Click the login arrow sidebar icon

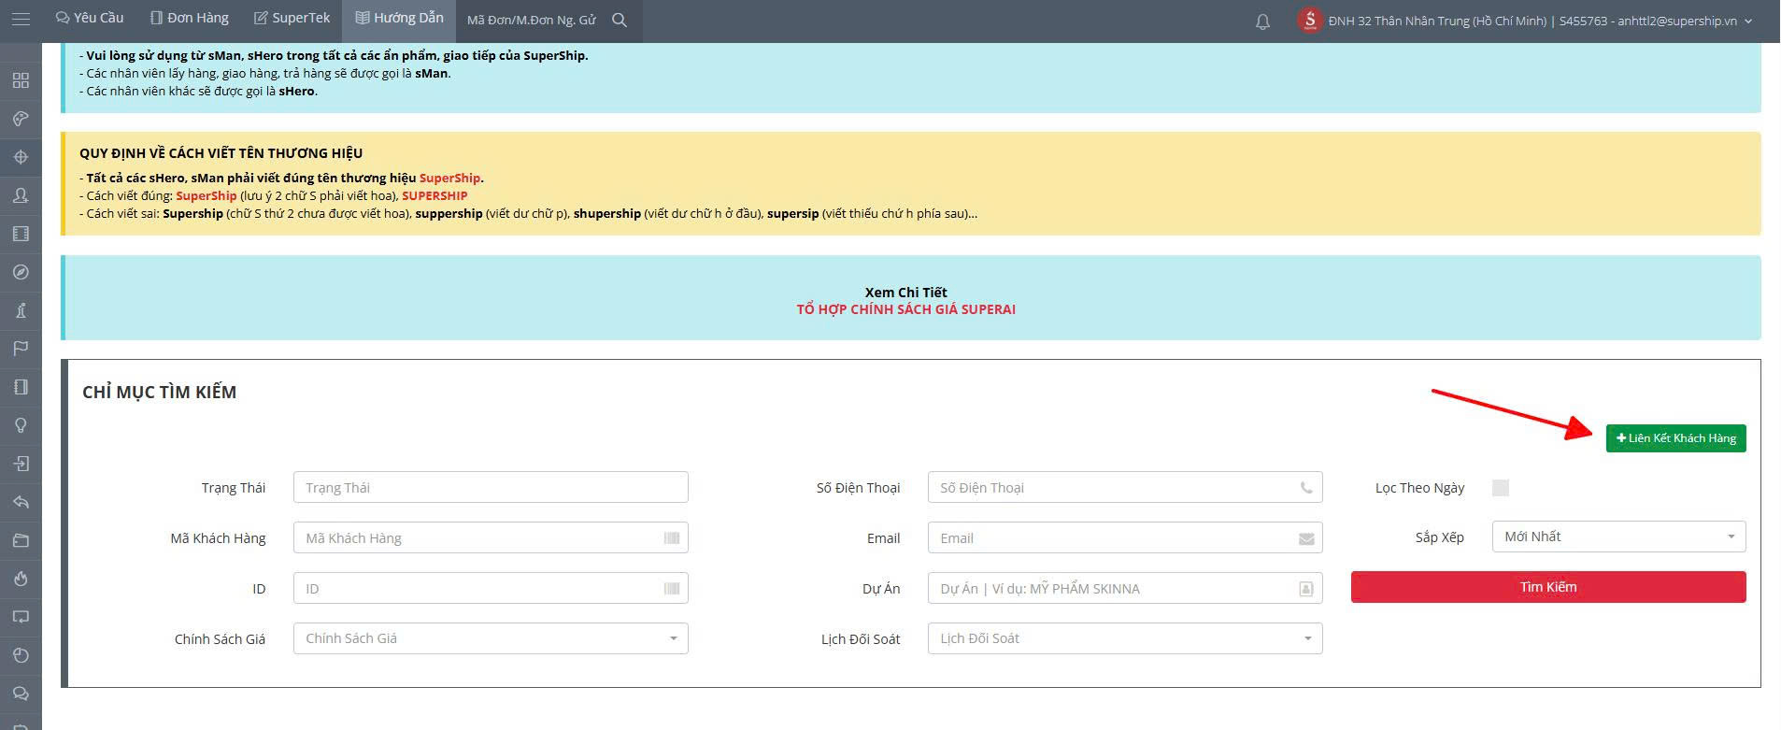pos(21,464)
